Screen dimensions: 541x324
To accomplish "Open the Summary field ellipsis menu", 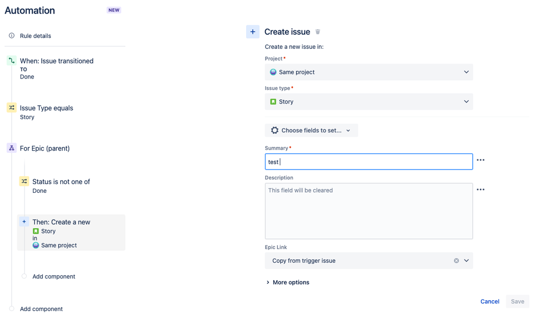I will [481, 160].
